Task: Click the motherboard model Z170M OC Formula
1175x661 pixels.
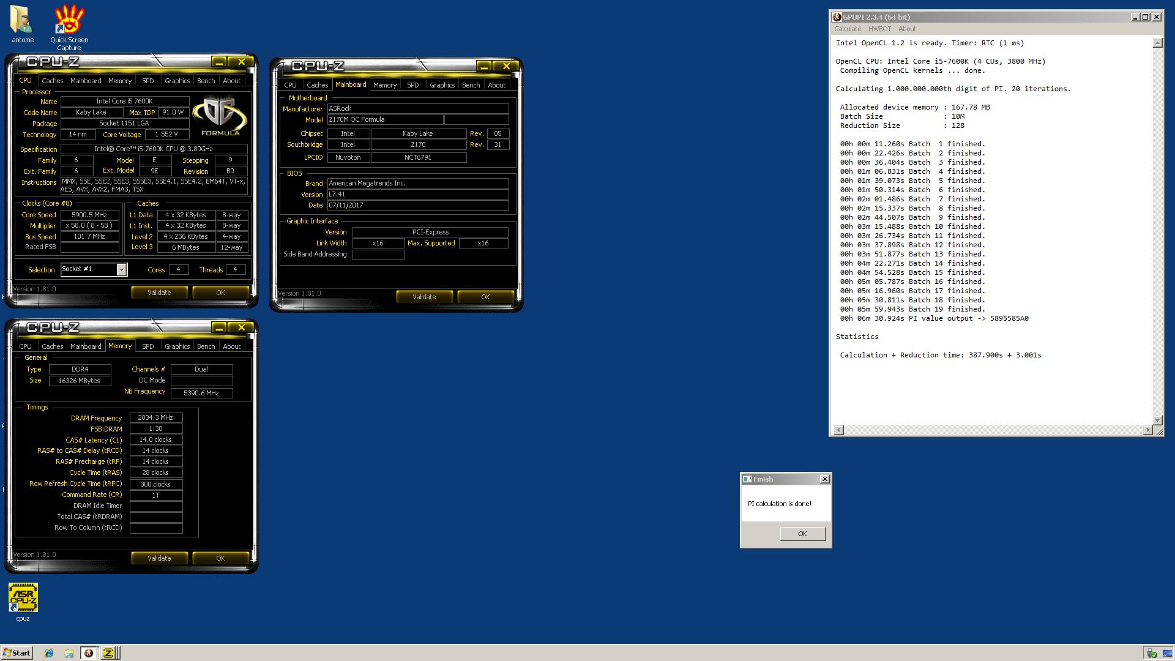Action: 385,120
